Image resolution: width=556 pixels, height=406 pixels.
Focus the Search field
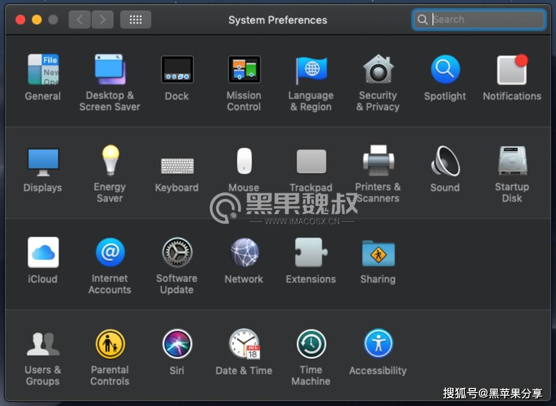(x=479, y=20)
